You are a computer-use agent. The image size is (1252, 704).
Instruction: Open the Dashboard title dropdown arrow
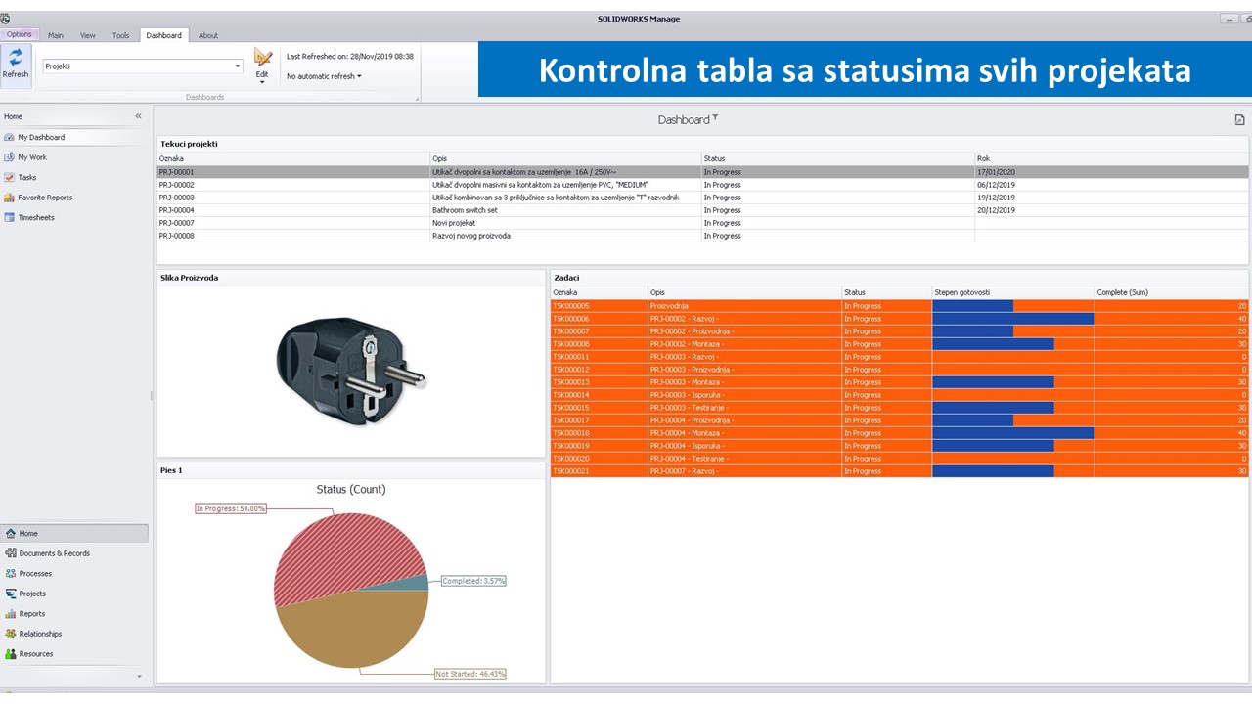point(715,118)
